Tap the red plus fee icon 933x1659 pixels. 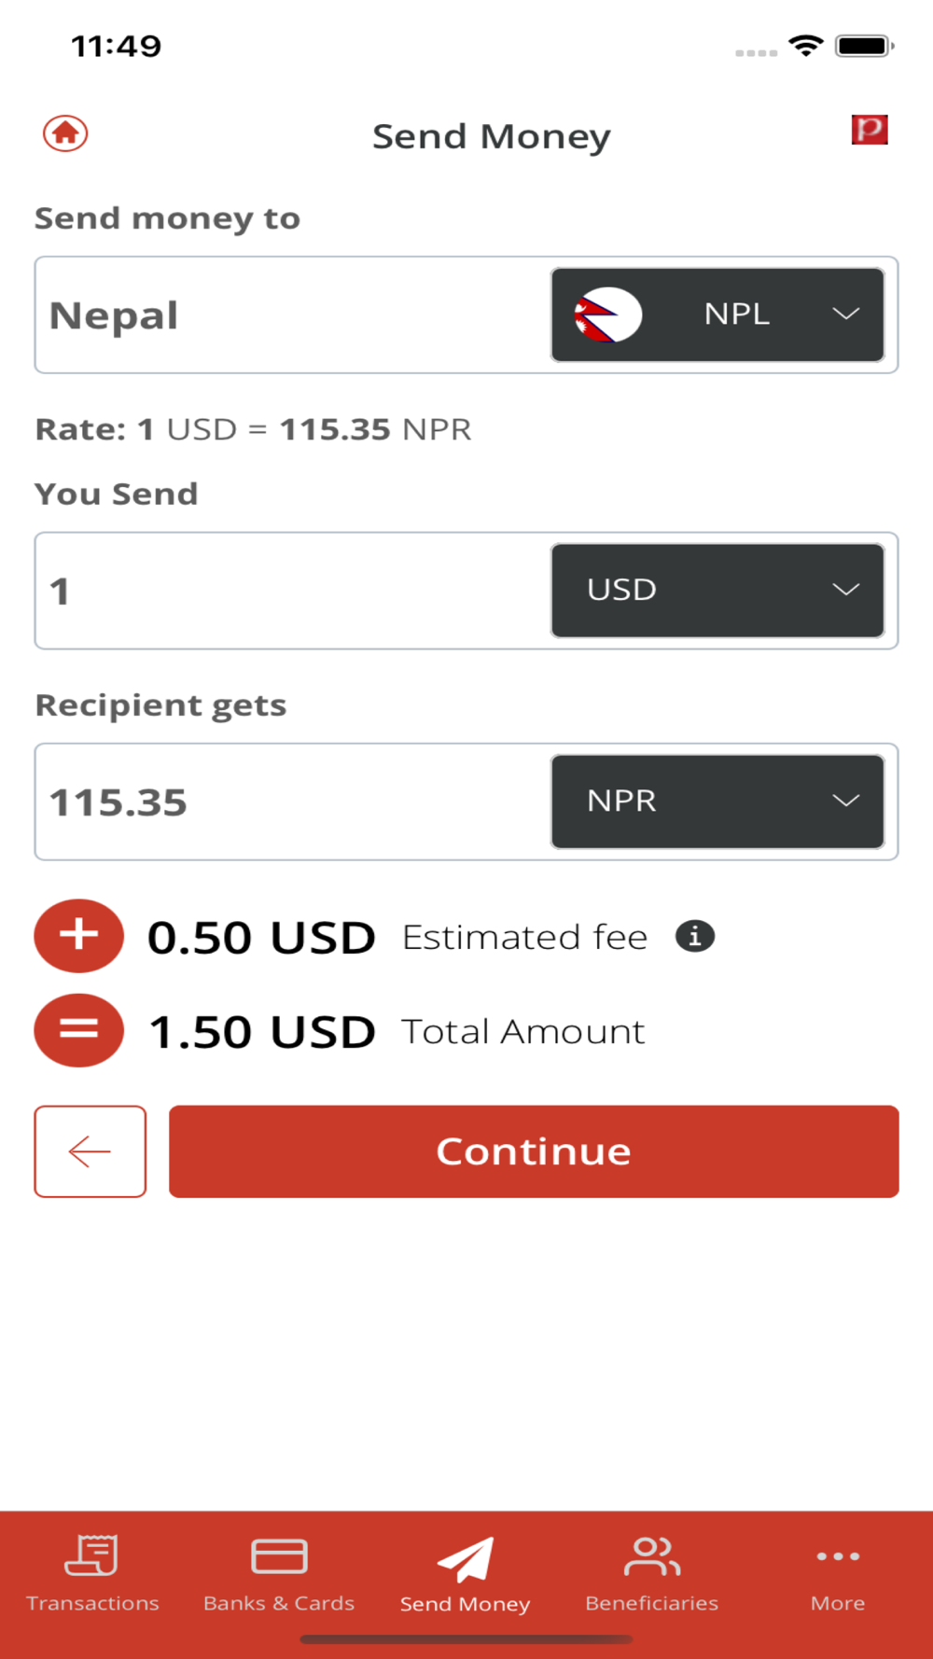[x=79, y=936]
